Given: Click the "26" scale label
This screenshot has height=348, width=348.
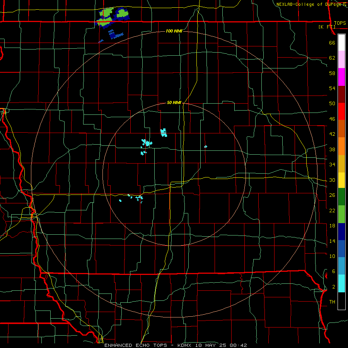Looking at the screenshot, I should coord(332,195).
